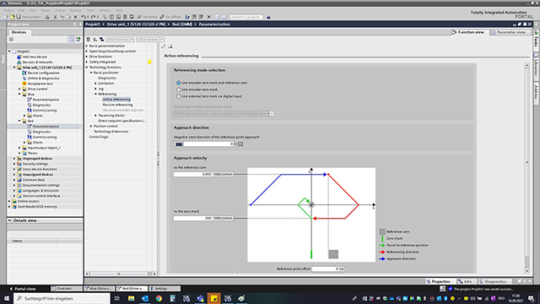
Task: Click the Cut scissors toolbar icon
Action: pos(55,17)
